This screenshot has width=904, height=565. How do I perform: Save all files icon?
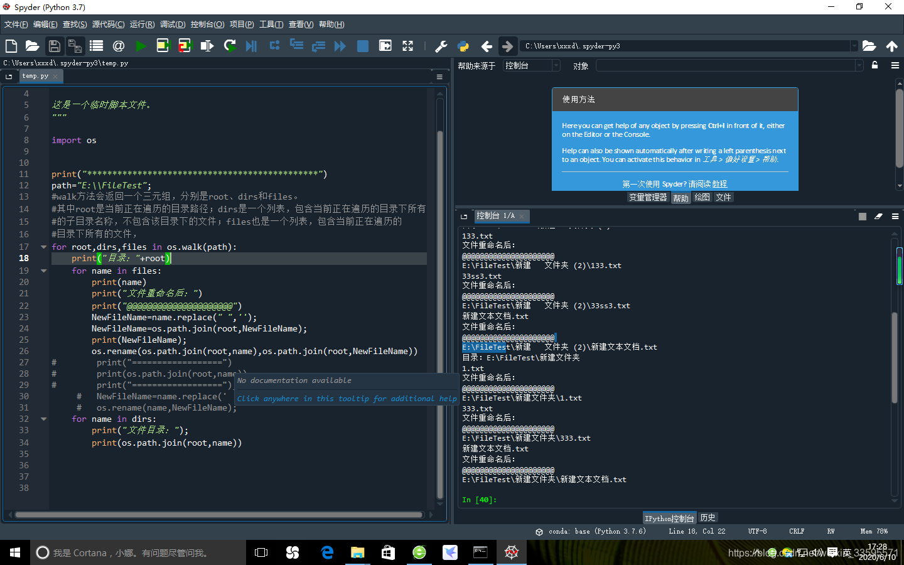(x=75, y=46)
